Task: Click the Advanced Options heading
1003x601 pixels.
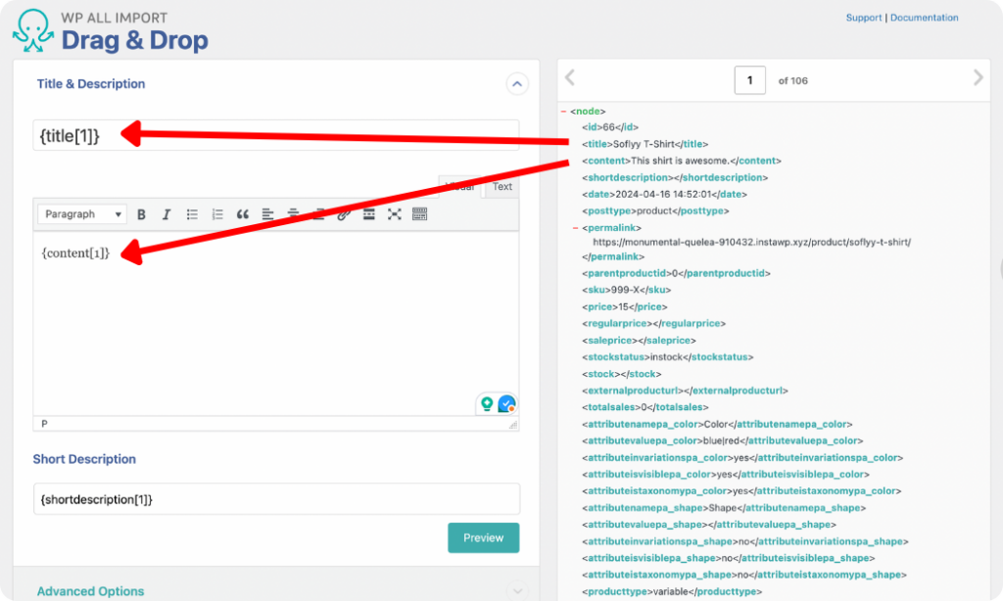Action: [90, 591]
